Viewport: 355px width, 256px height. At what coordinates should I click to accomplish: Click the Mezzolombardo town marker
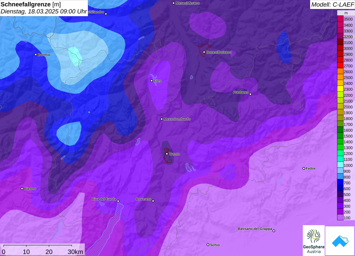(x=162, y=119)
